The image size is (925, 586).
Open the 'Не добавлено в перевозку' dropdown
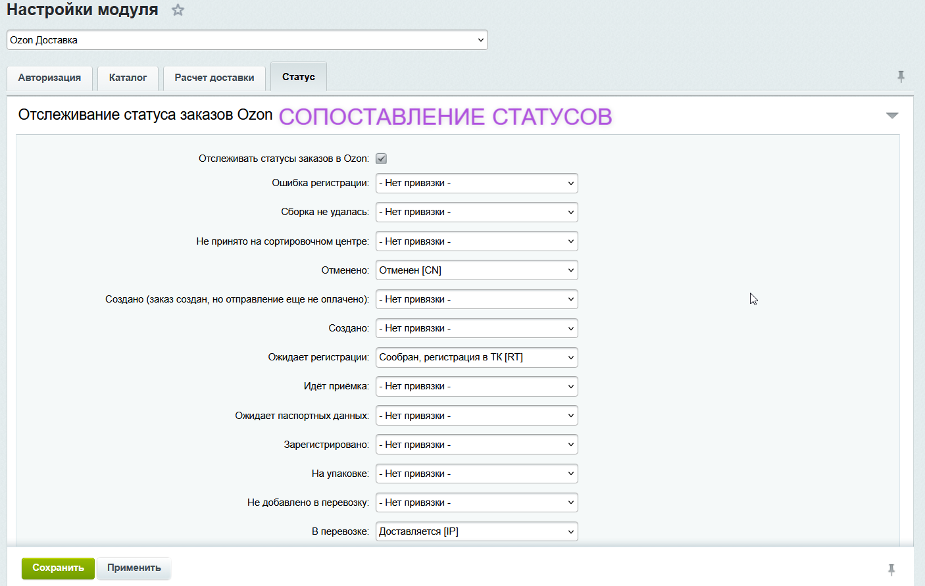click(477, 502)
